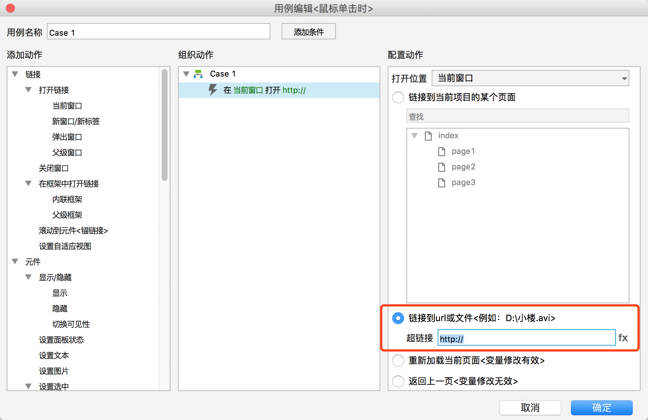The image size is (648, 420).
Task: Click the 取消 button
Action: (530, 408)
